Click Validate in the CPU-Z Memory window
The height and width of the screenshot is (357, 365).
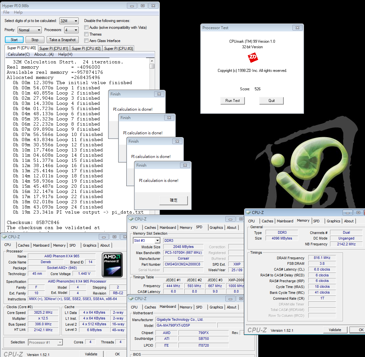pos(335,330)
